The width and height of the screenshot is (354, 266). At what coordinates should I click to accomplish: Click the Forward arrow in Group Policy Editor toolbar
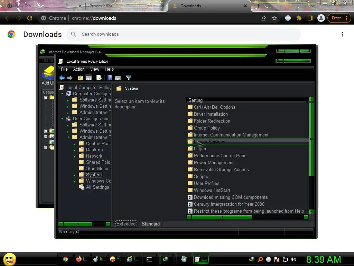coord(70,78)
